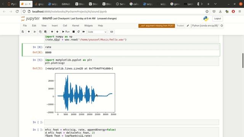
Task: Click the Trusted notebook indicator
Action: [180, 25]
